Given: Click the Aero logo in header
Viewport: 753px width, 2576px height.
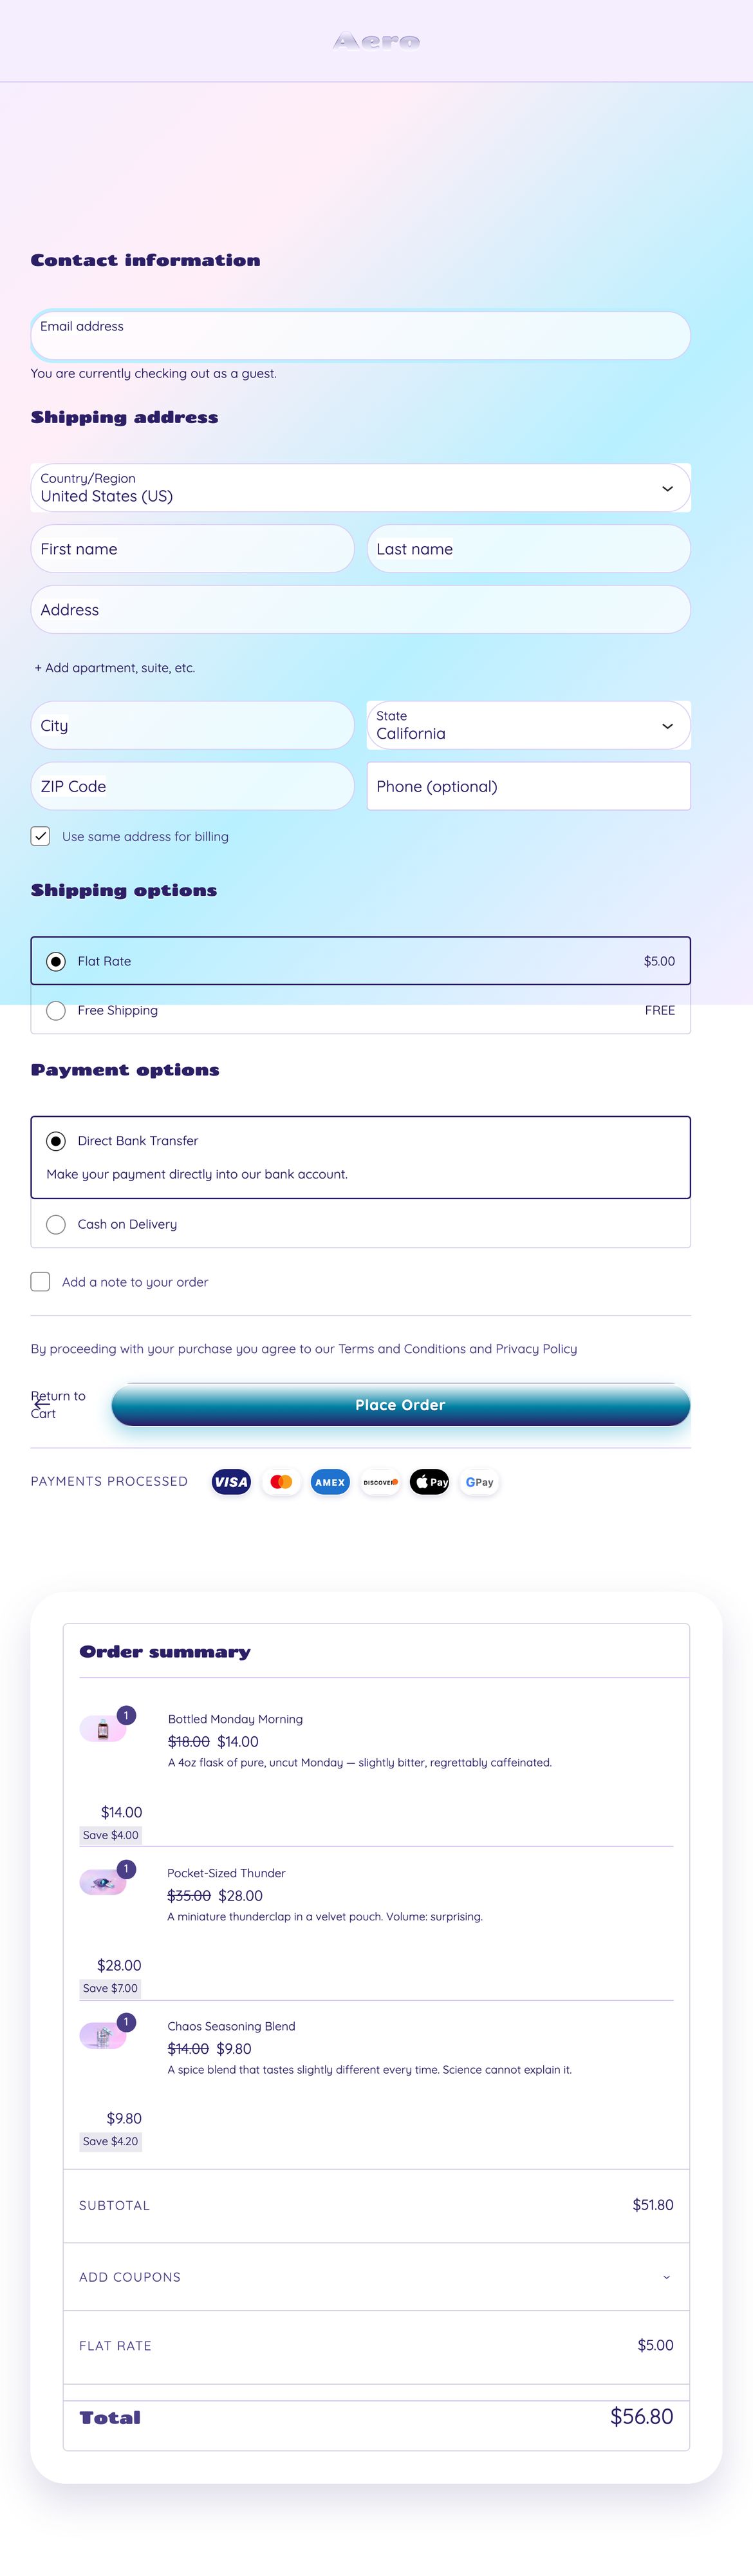Looking at the screenshot, I should pos(376,41).
